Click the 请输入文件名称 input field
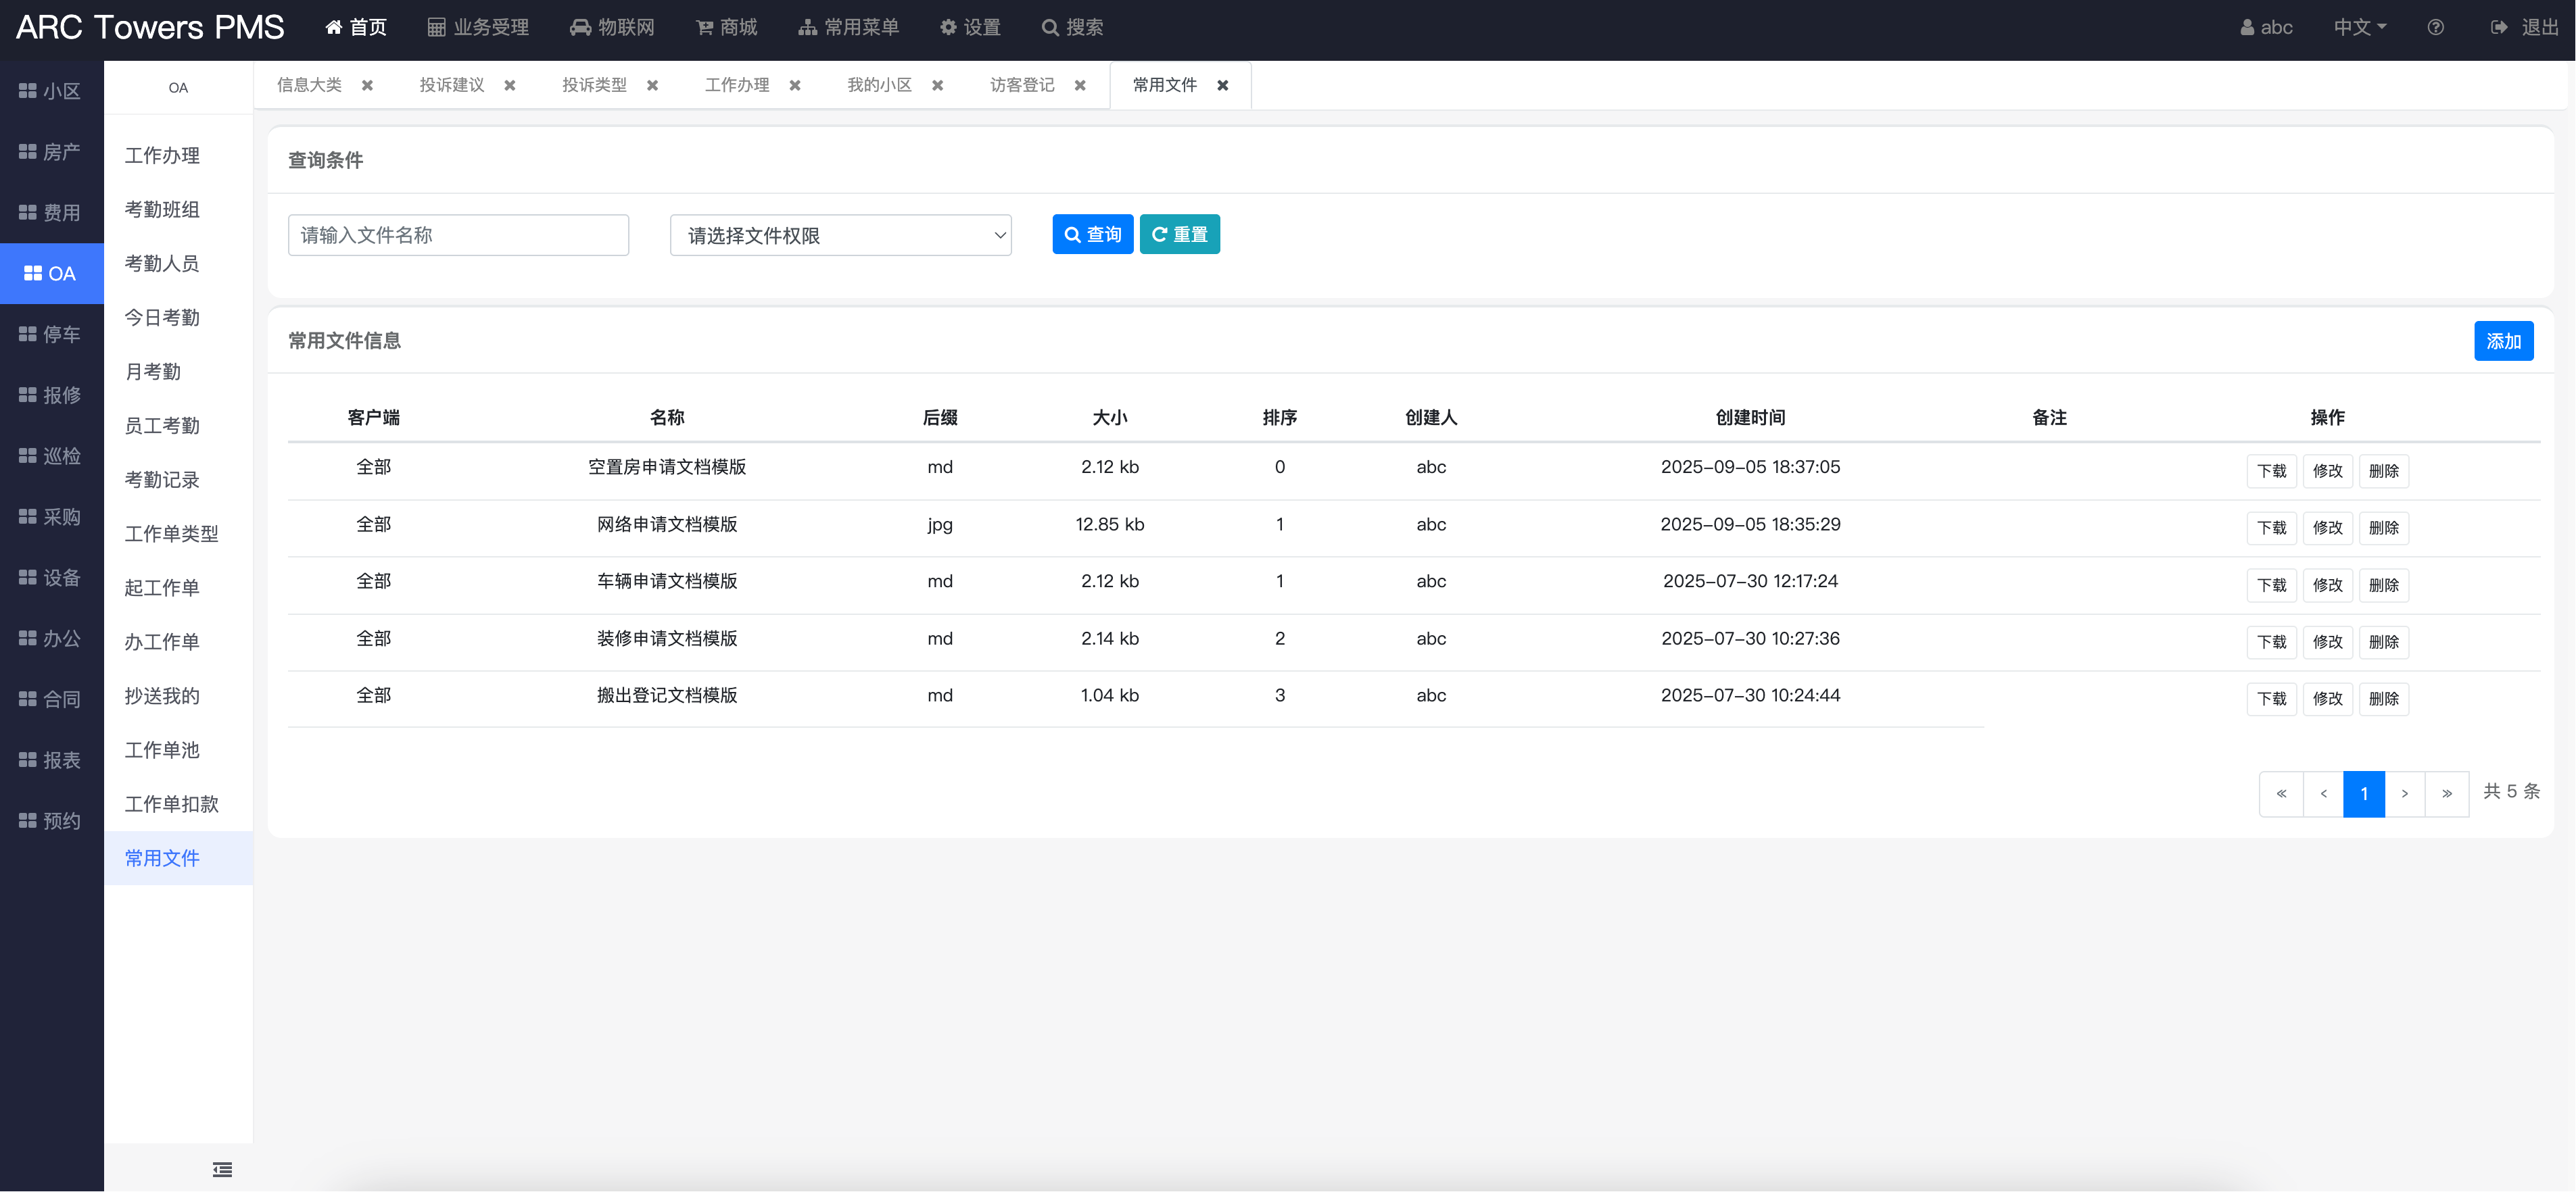The width and height of the screenshot is (2576, 1192). coord(458,236)
